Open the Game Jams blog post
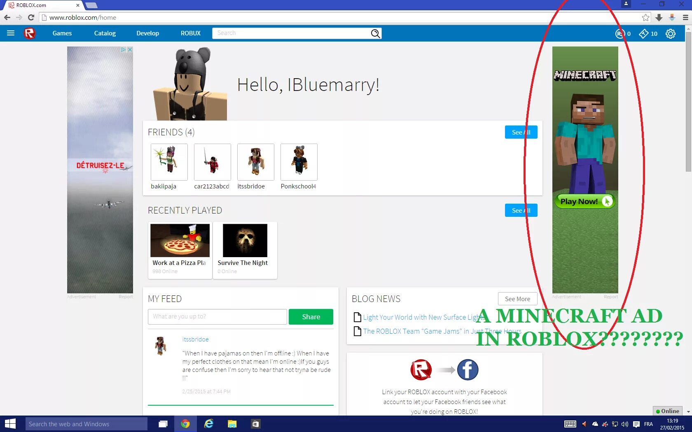This screenshot has height=432, width=692. [x=442, y=331]
